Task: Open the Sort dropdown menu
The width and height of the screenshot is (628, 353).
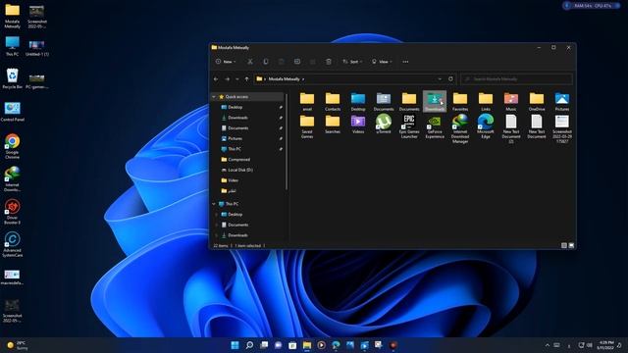Action: click(352, 62)
